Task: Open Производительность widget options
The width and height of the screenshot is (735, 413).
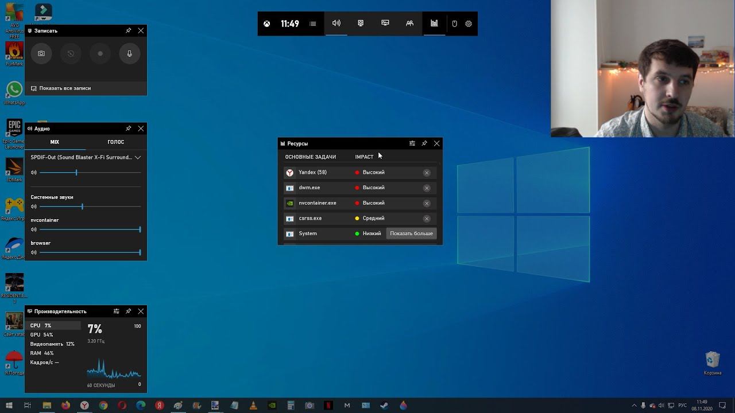Action: click(x=117, y=311)
